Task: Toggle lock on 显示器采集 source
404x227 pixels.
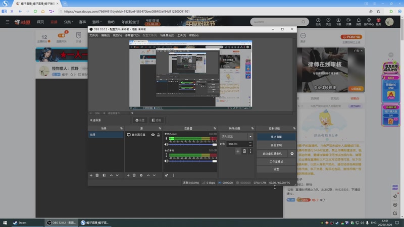Action: (159, 135)
